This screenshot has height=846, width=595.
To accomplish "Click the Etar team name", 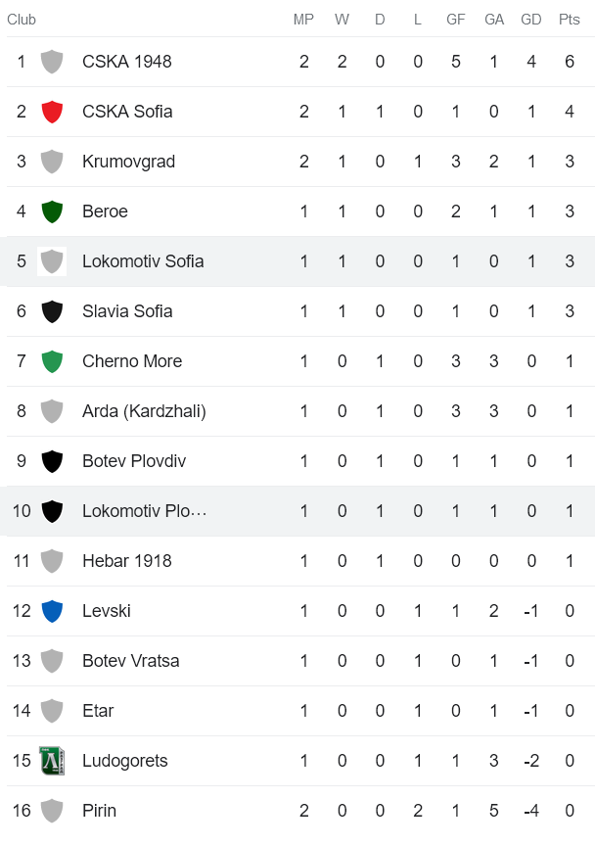I will 98,711.
